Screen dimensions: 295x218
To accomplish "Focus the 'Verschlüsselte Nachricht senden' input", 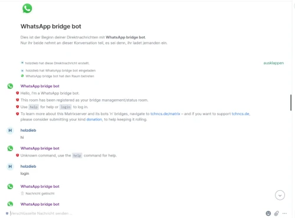I will [x=136, y=213].
